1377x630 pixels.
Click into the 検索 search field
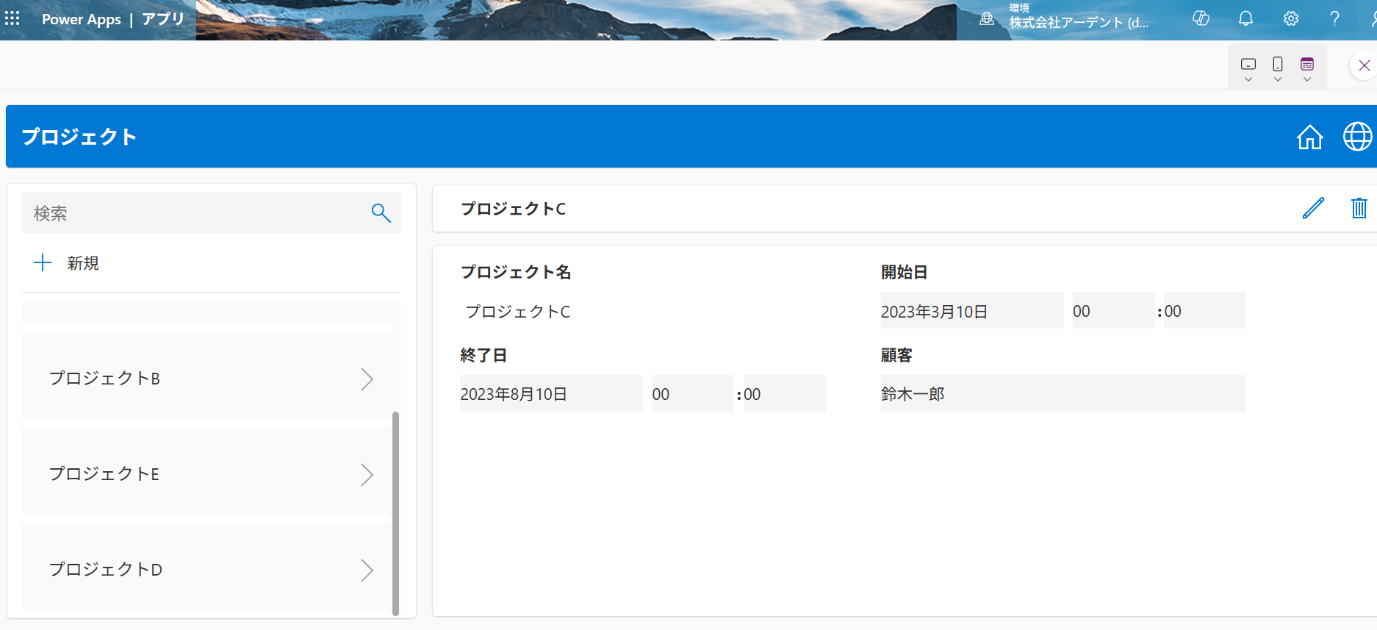click(195, 213)
